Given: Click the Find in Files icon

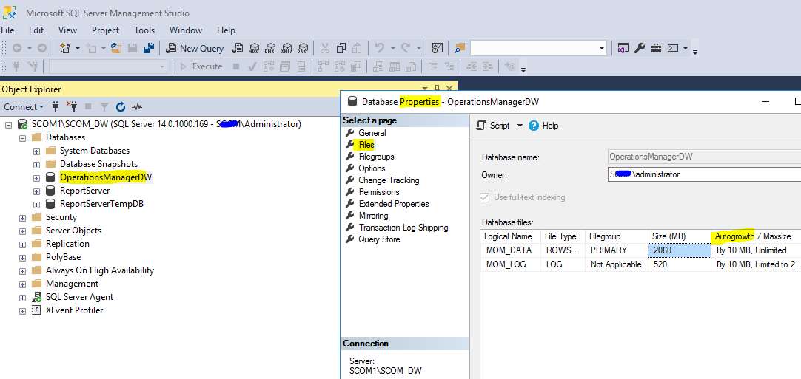Looking at the screenshot, I should coord(460,48).
